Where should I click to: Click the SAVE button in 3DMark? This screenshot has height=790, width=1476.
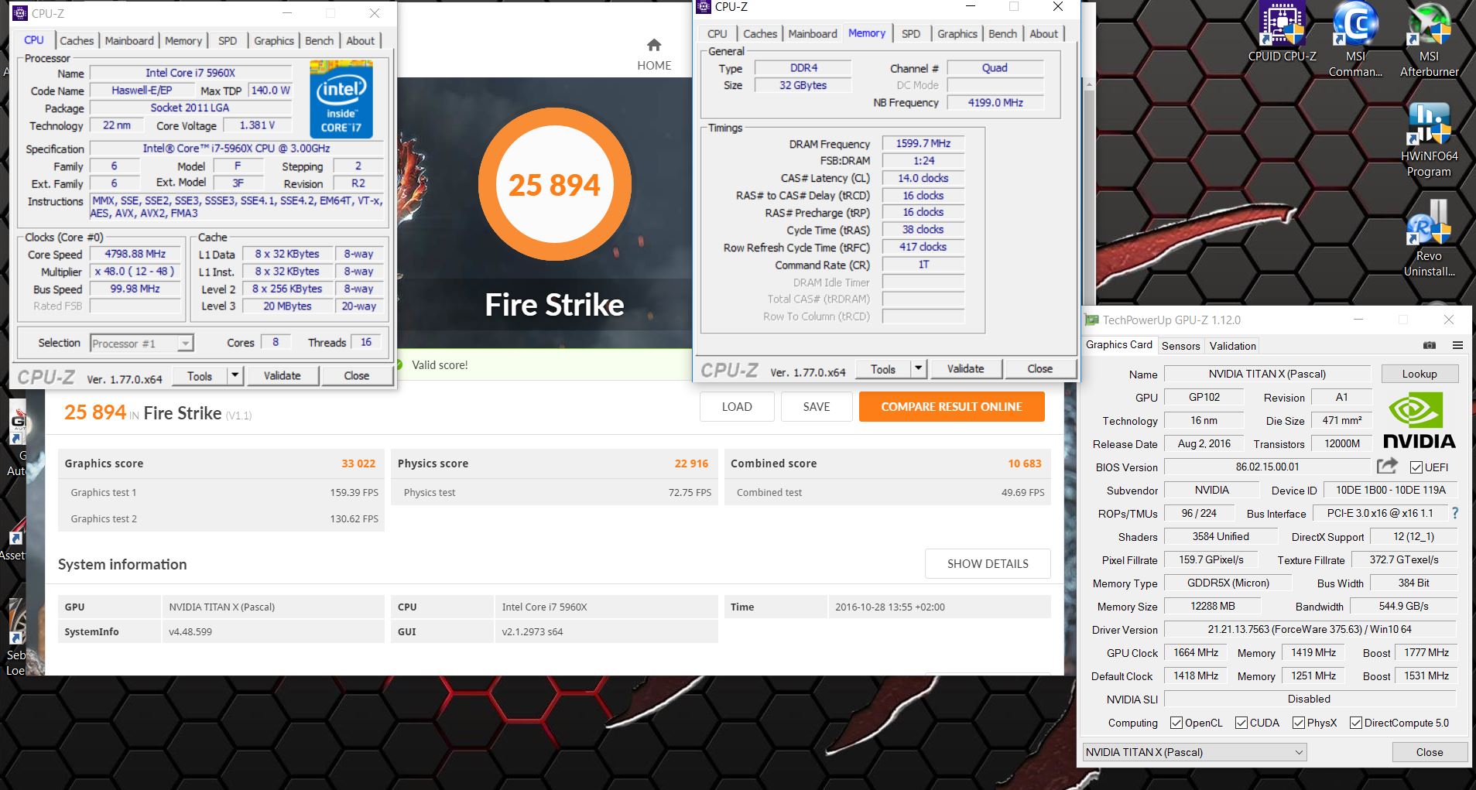817,406
